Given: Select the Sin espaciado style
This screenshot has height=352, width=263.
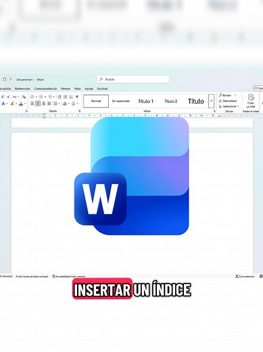Looking at the screenshot, I should click(121, 101).
